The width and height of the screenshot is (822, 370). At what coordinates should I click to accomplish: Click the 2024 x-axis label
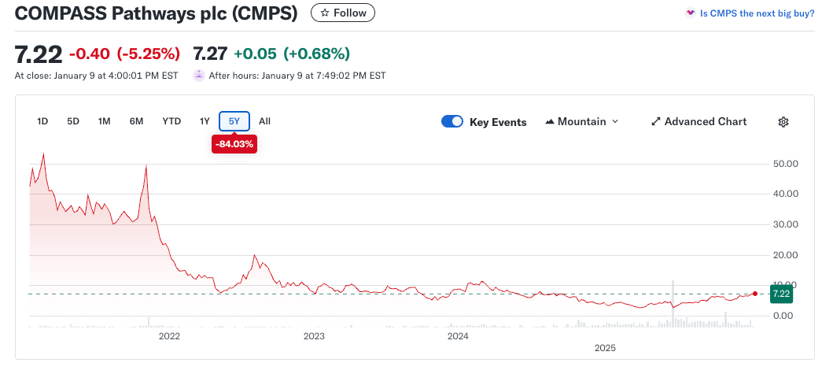459,336
